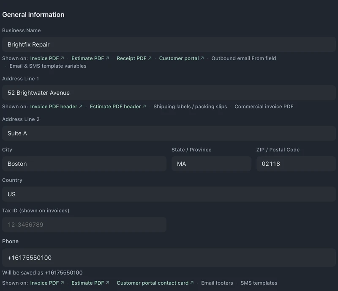Open the Invoice PDF header link

tap(56, 107)
